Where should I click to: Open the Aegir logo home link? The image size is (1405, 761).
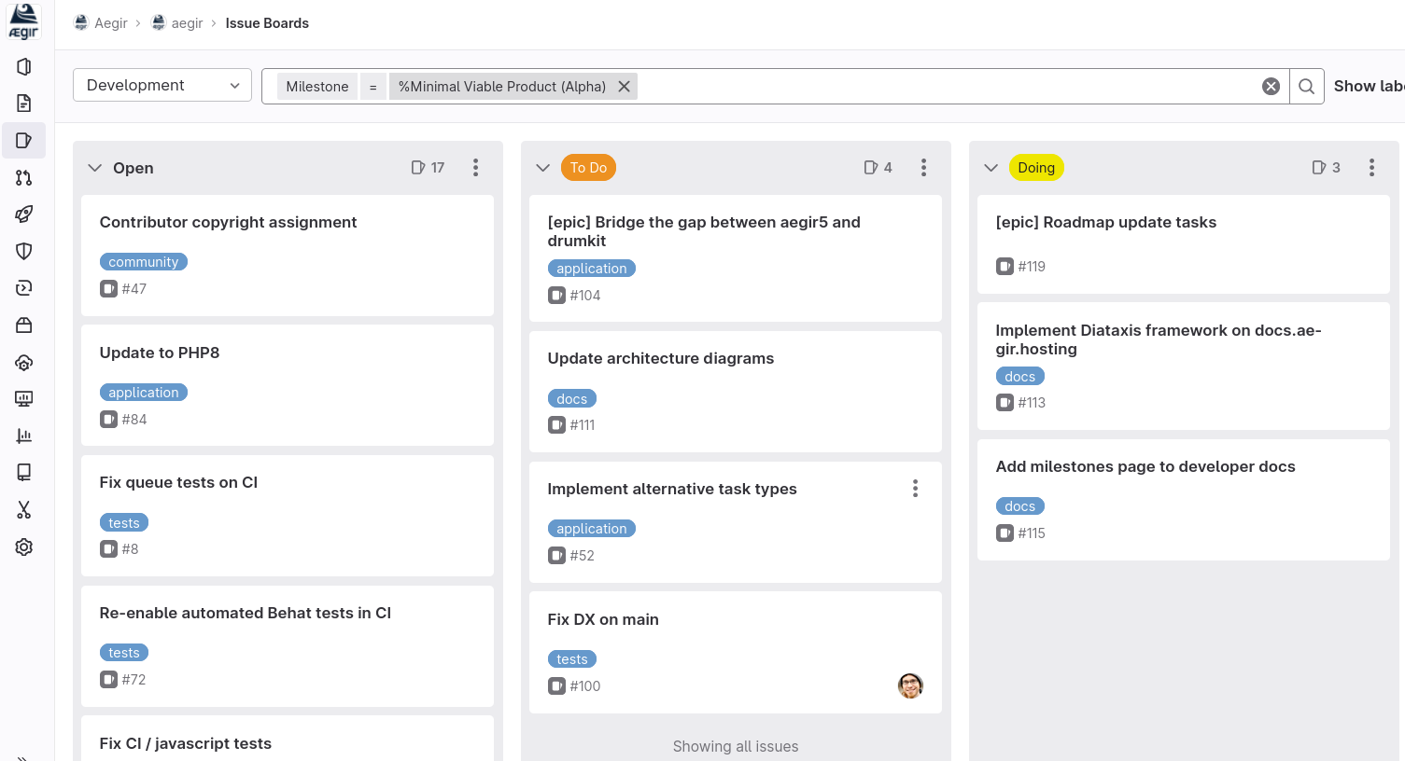pos(23,21)
